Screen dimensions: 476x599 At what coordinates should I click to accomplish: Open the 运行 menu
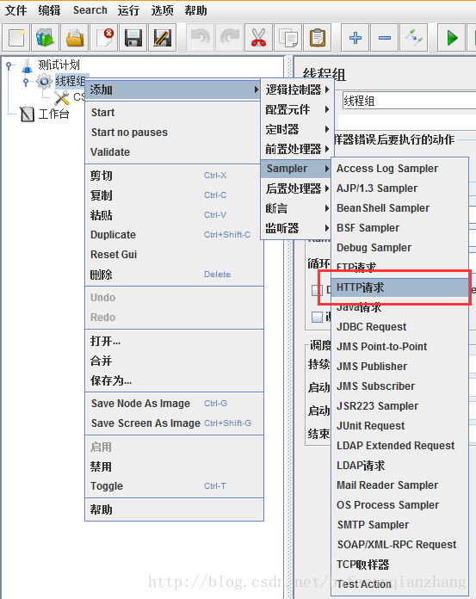(x=128, y=10)
